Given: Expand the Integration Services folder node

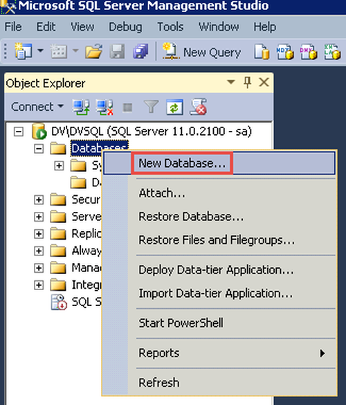Looking at the screenshot, I should pos(39,285).
